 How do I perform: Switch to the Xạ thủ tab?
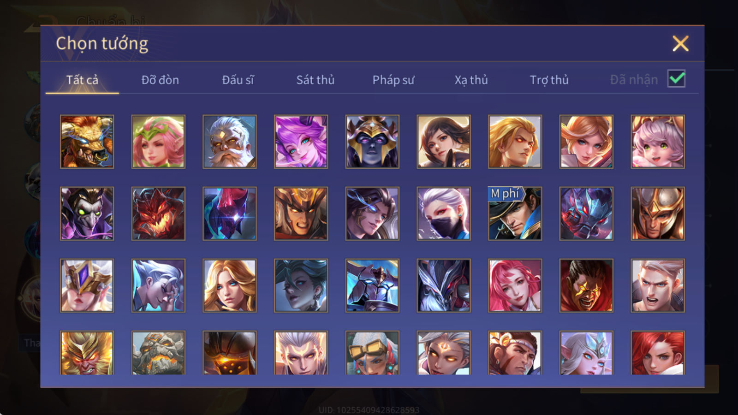click(471, 80)
